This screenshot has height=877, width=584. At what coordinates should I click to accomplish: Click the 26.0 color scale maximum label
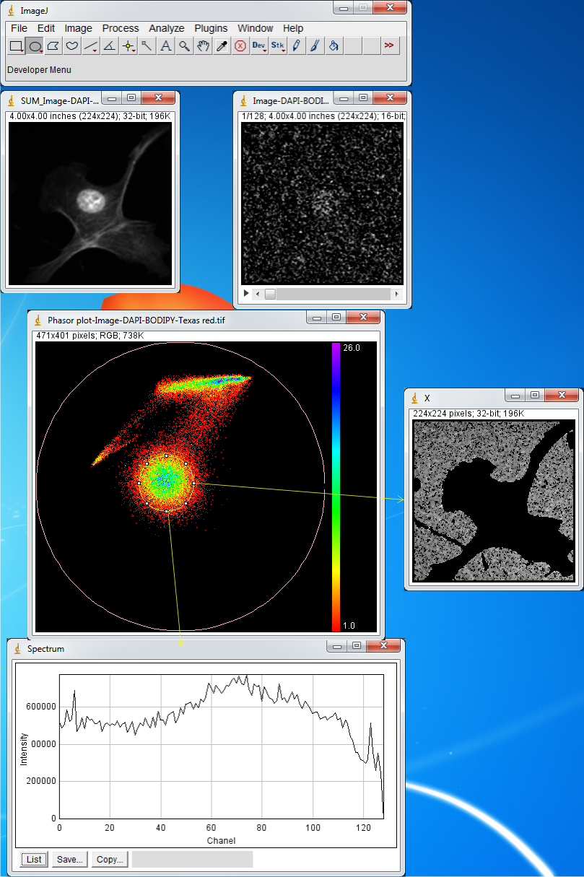352,348
